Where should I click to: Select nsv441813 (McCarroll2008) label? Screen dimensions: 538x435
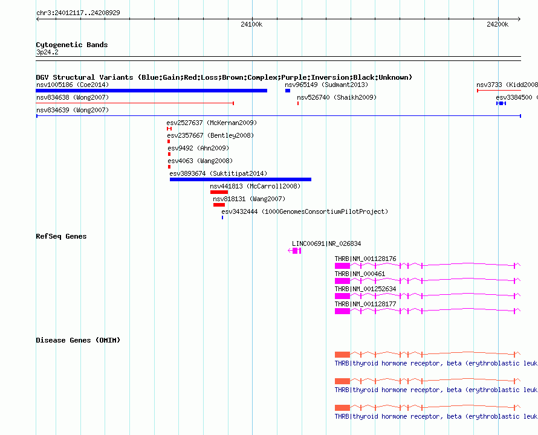point(255,186)
